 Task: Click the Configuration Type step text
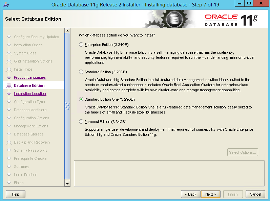(29, 102)
